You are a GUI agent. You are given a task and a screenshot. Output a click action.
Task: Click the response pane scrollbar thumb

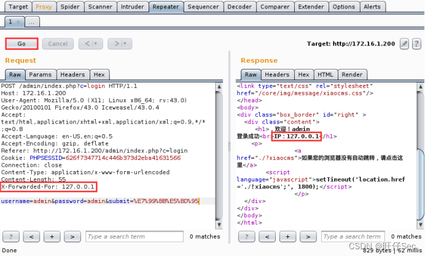(x=420, y=185)
